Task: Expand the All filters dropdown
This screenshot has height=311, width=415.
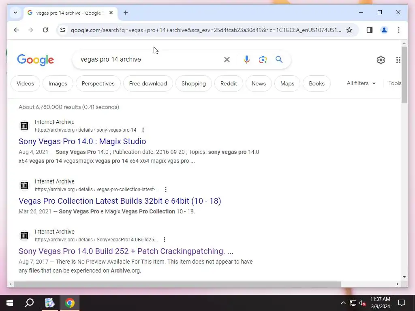Action: point(361,83)
